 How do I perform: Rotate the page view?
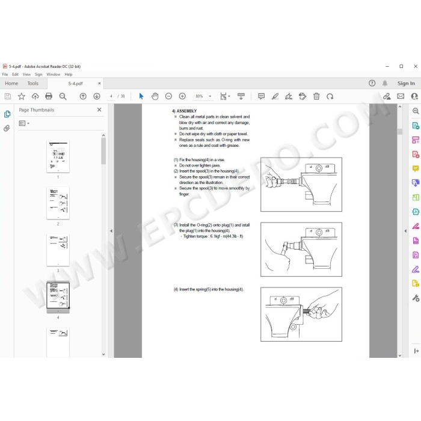tap(330, 96)
